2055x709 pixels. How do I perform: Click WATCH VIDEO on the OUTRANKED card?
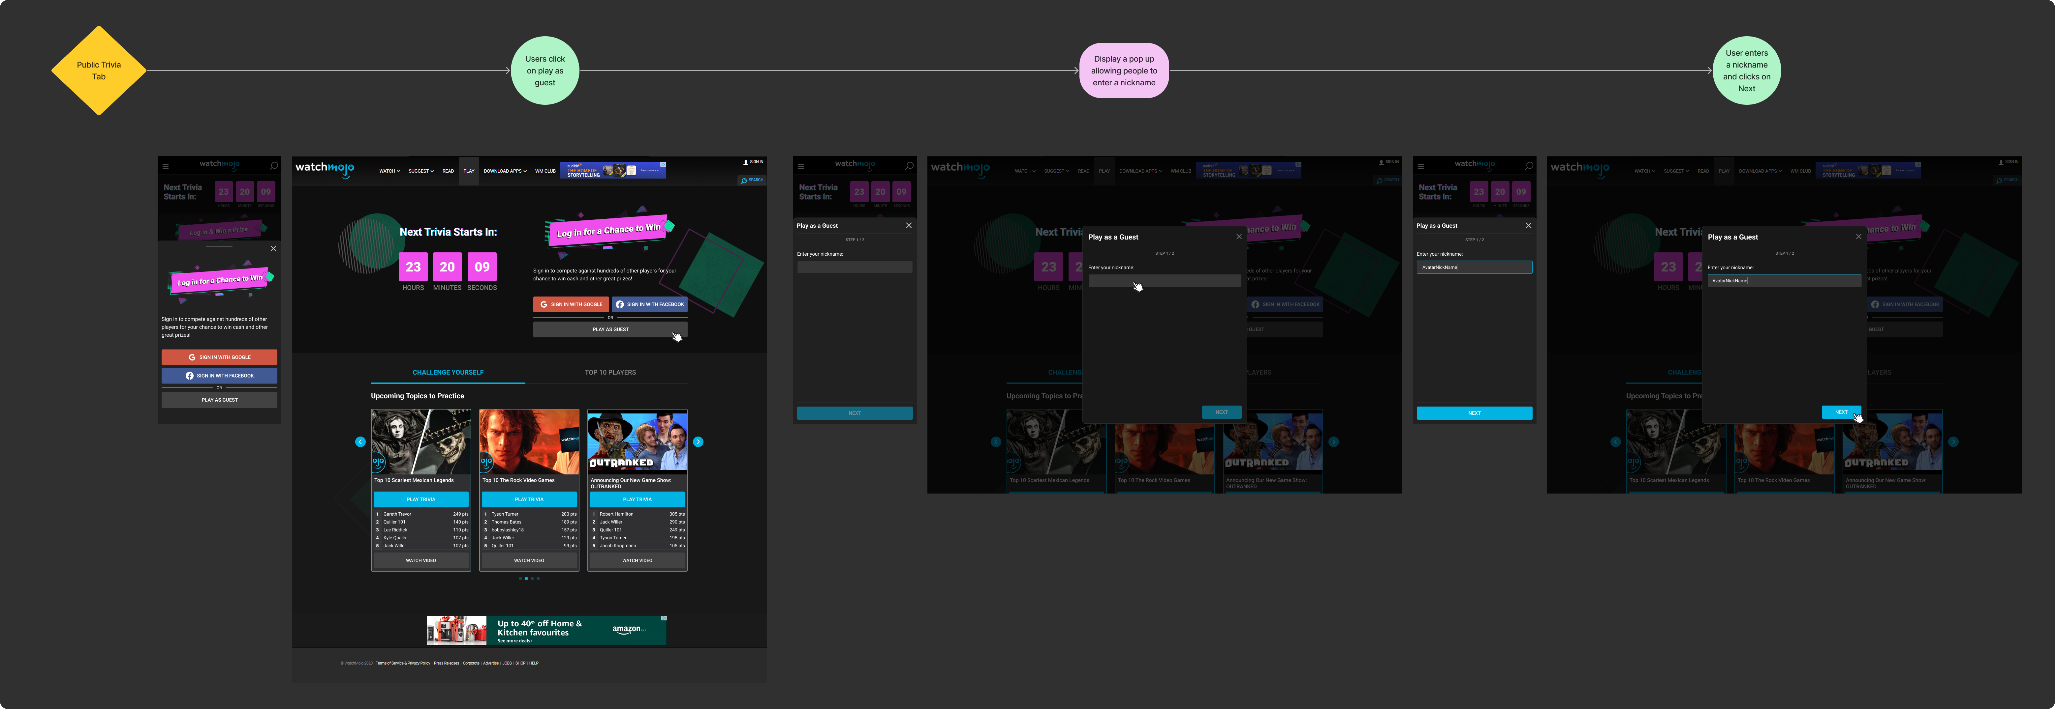(x=638, y=560)
